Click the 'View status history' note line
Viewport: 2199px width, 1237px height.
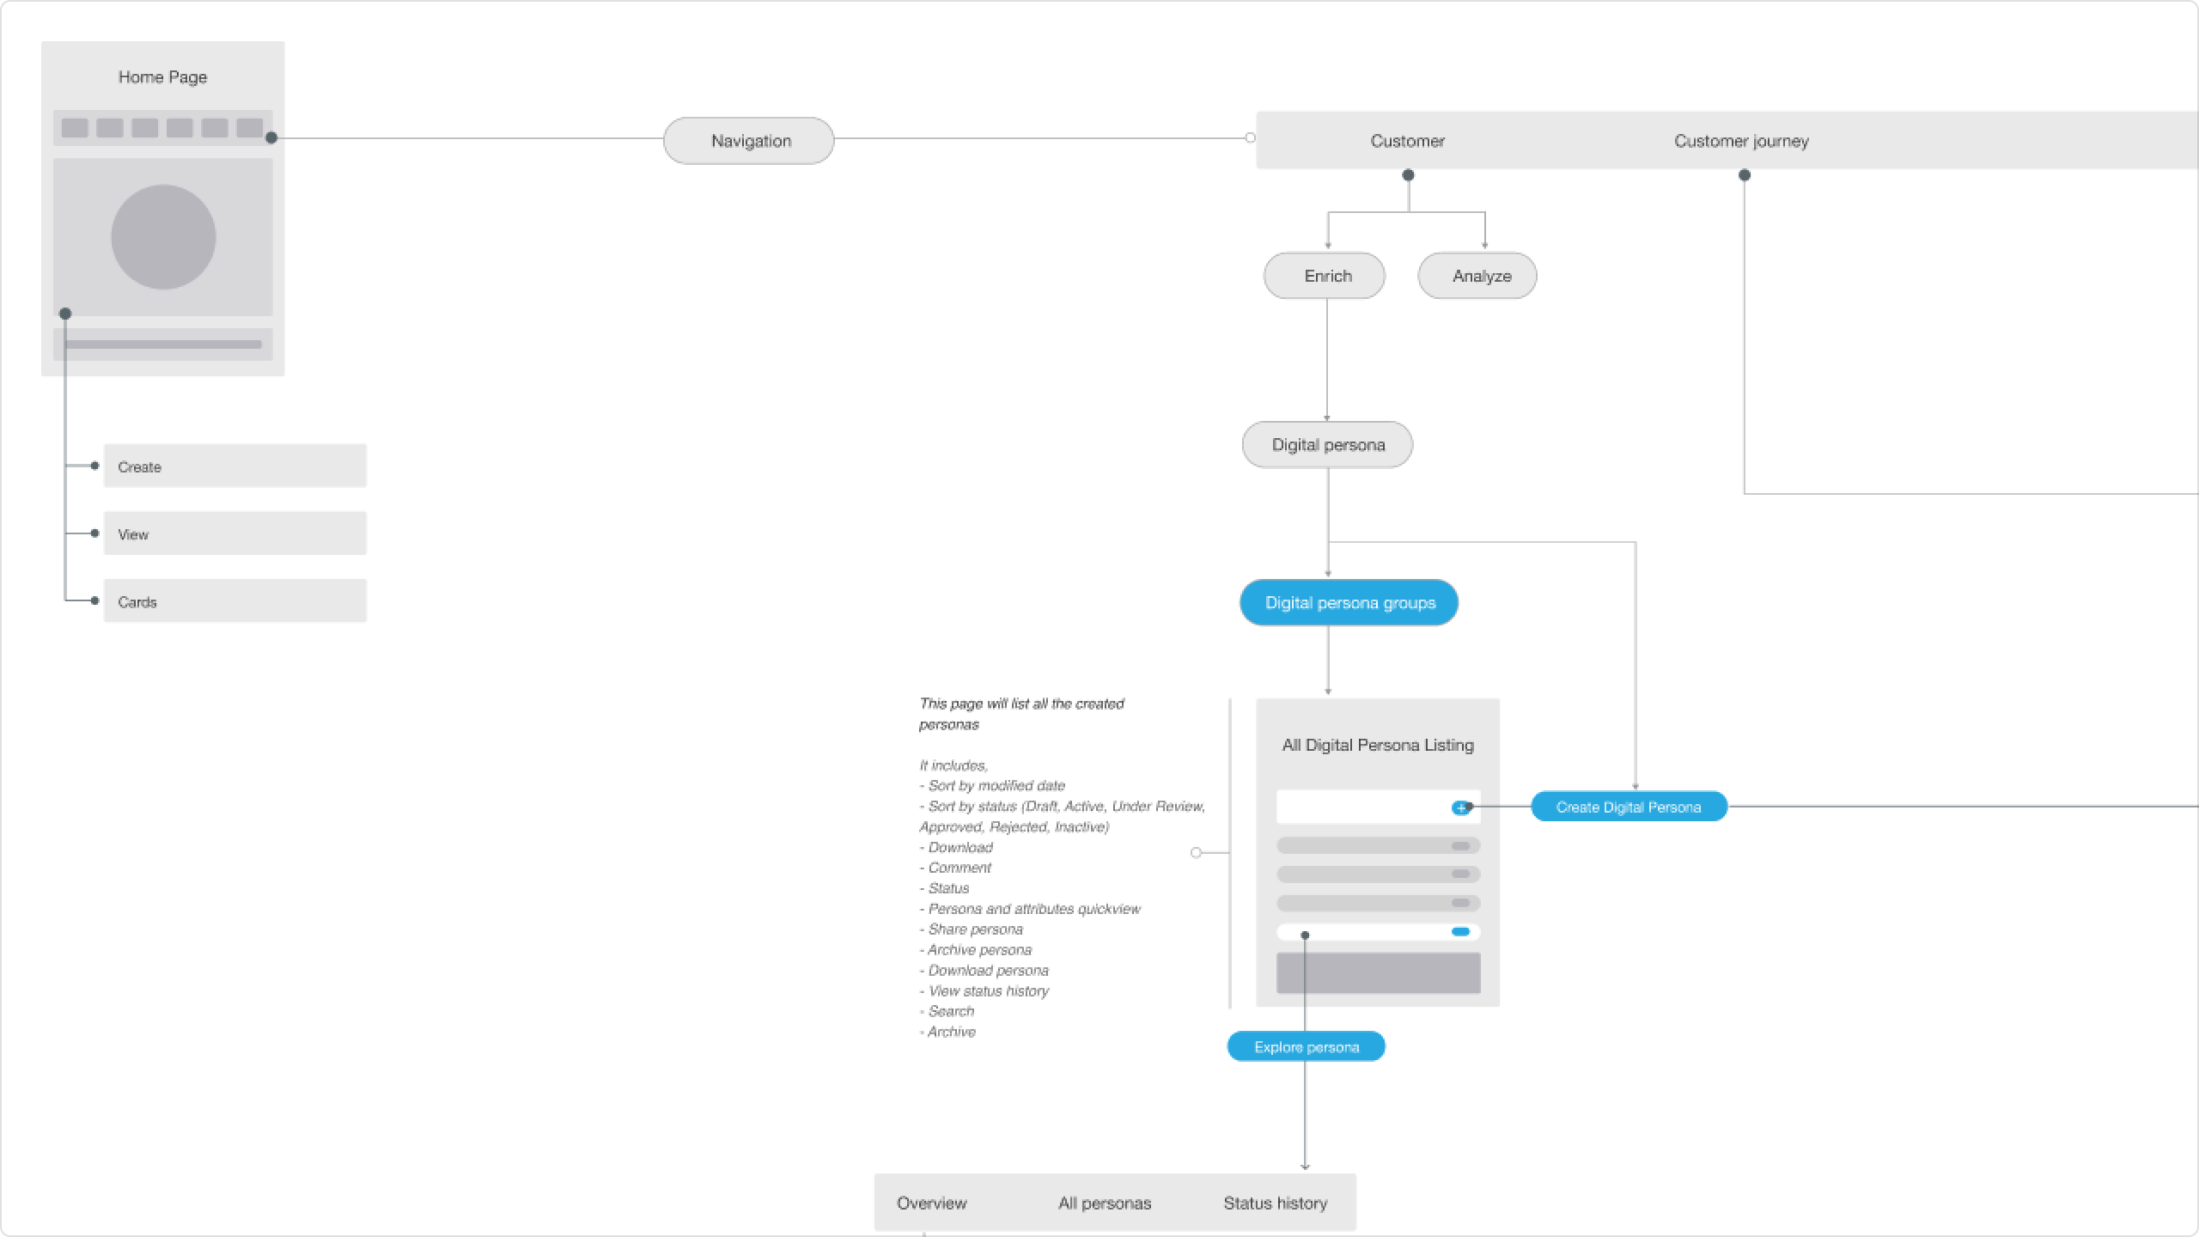pyautogui.click(x=984, y=990)
